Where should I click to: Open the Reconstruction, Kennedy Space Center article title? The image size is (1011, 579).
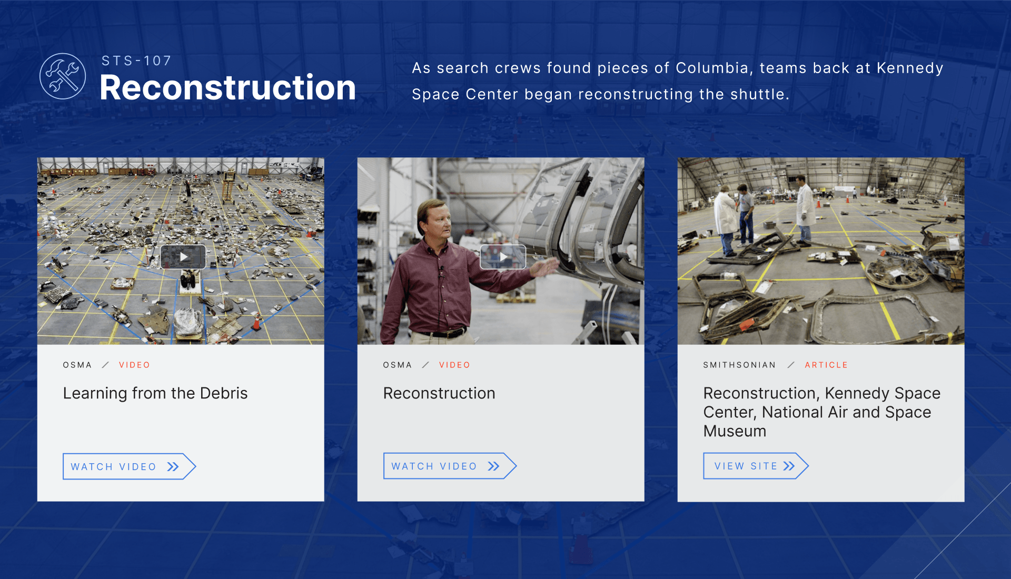pos(822,412)
